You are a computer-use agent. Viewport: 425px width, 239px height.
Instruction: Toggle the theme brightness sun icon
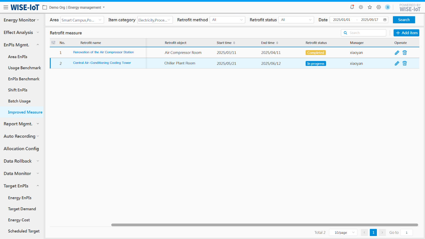click(361, 7)
